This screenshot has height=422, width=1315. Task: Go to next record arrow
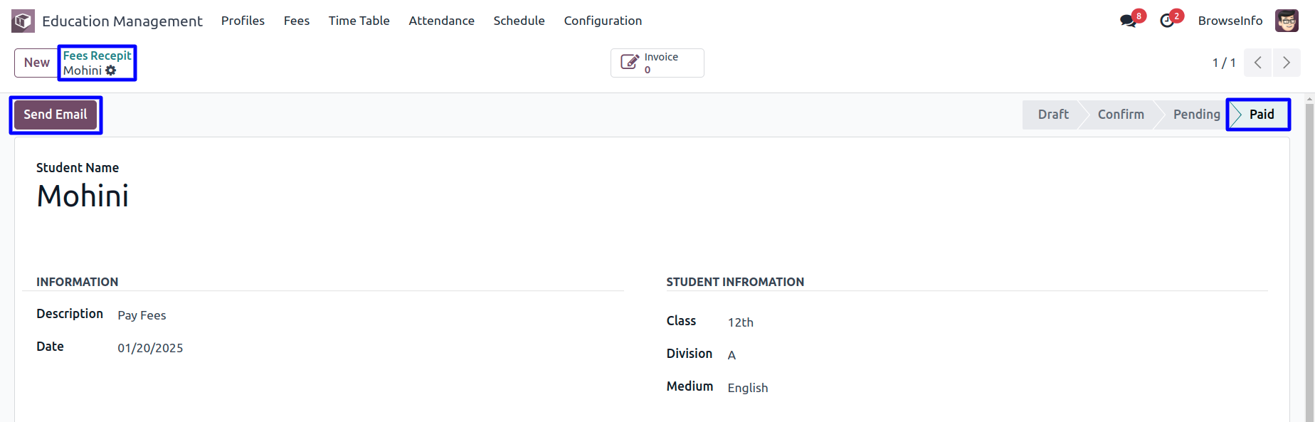1287,63
